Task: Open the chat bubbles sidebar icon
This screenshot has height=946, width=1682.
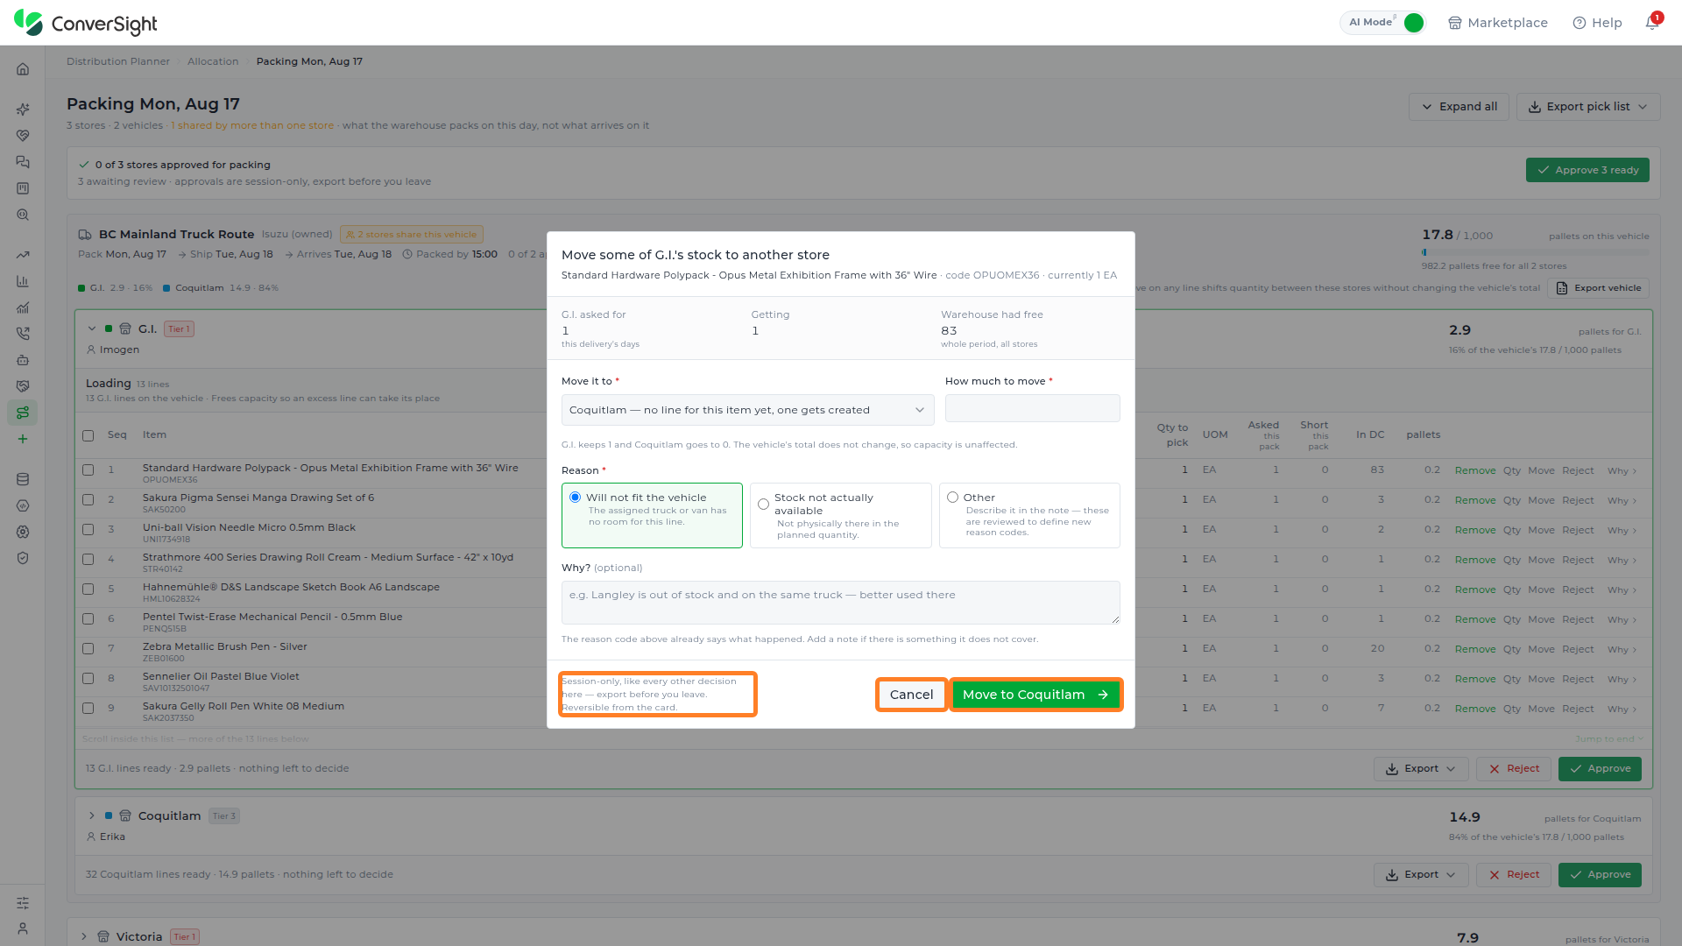Action: click(23, 162)
